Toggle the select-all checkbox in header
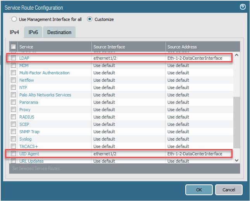Image resolution: width=250 pixels, height=201 pixels. [x=13, y=47]
